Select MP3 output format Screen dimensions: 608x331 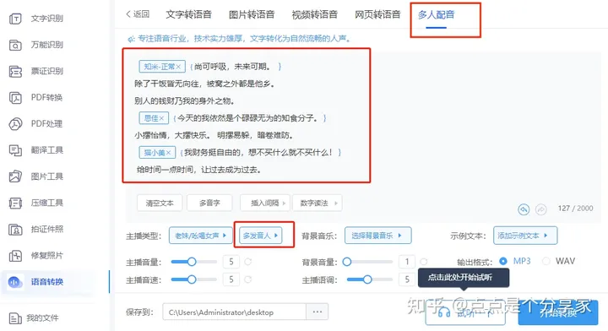[x=503, y=261]
